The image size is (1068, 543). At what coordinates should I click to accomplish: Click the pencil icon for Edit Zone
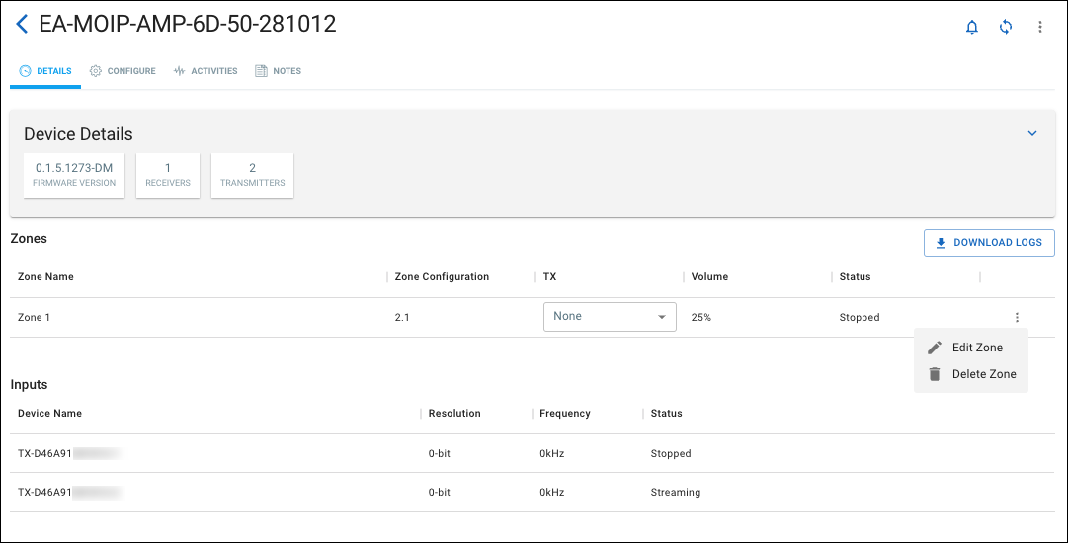point(935,348)
